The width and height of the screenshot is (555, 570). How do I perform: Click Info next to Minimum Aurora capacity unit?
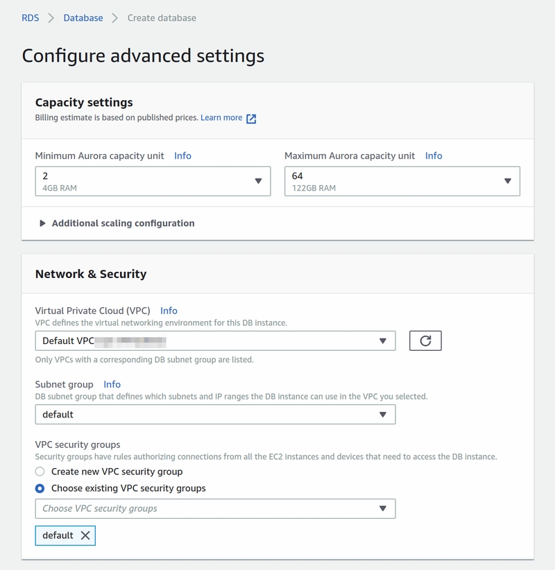point(182,156)
